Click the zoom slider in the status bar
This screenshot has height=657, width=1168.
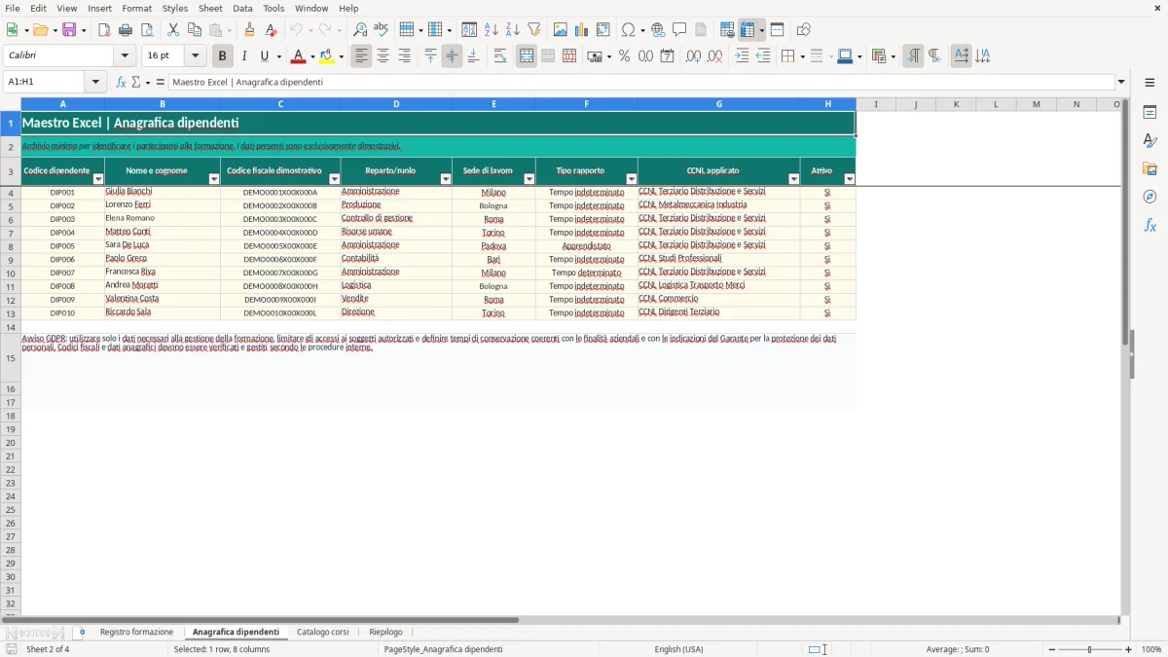point(1090,649)
